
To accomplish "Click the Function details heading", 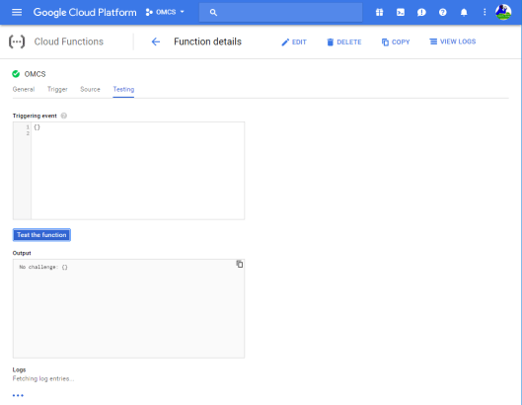I will 208,41.
